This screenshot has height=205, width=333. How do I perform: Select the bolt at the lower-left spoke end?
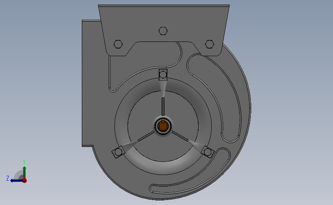tap(118, 152)
